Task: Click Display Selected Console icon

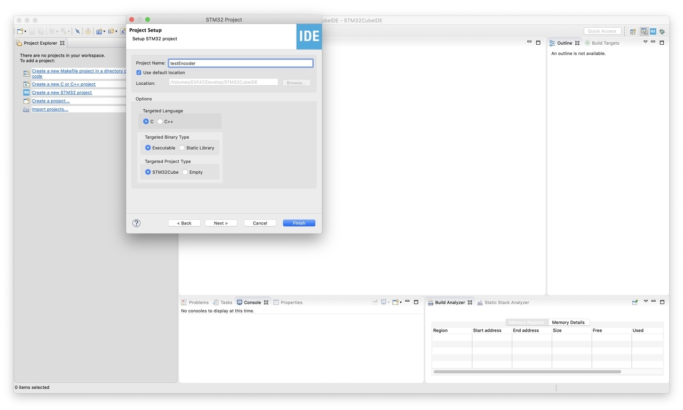Action: 384,302
